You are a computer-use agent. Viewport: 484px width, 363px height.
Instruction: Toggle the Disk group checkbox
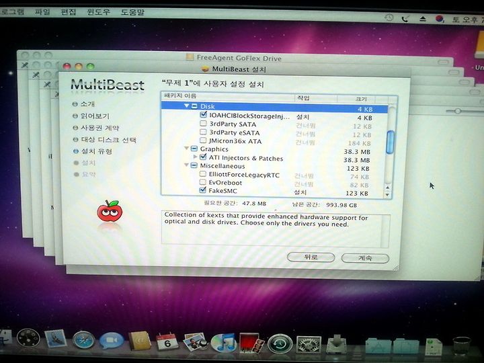pos(194,106)
